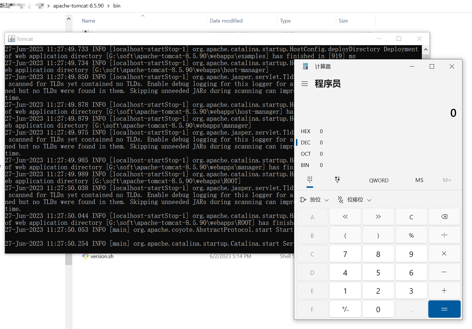This screenshot has height=329, width=472.
Task: Open the calculator hamburger navigation menu
Action: click(304, 84)
